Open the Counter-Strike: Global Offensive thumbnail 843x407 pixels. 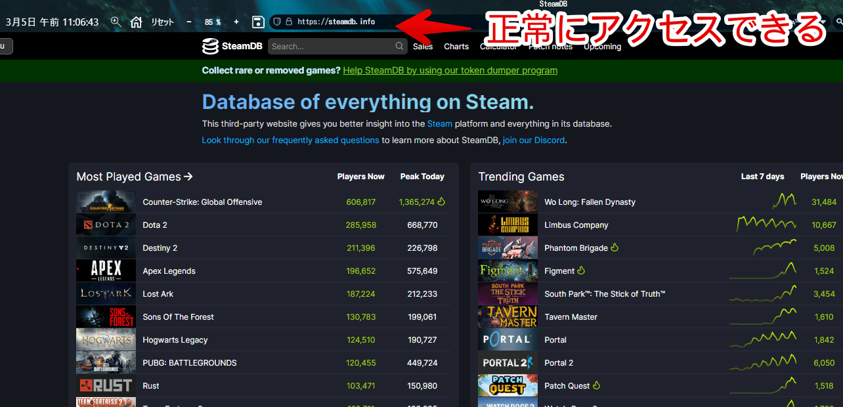106,202
